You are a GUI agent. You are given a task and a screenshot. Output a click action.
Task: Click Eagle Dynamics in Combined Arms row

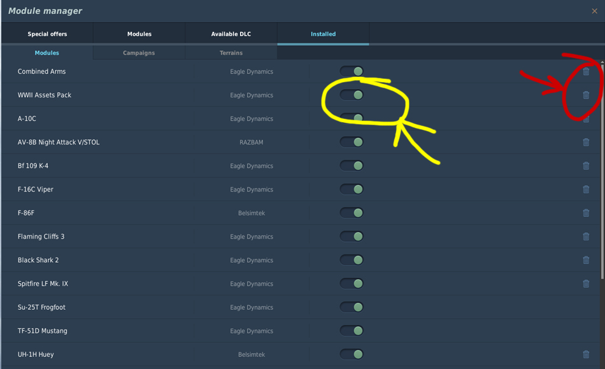click(x=252, y=71)
